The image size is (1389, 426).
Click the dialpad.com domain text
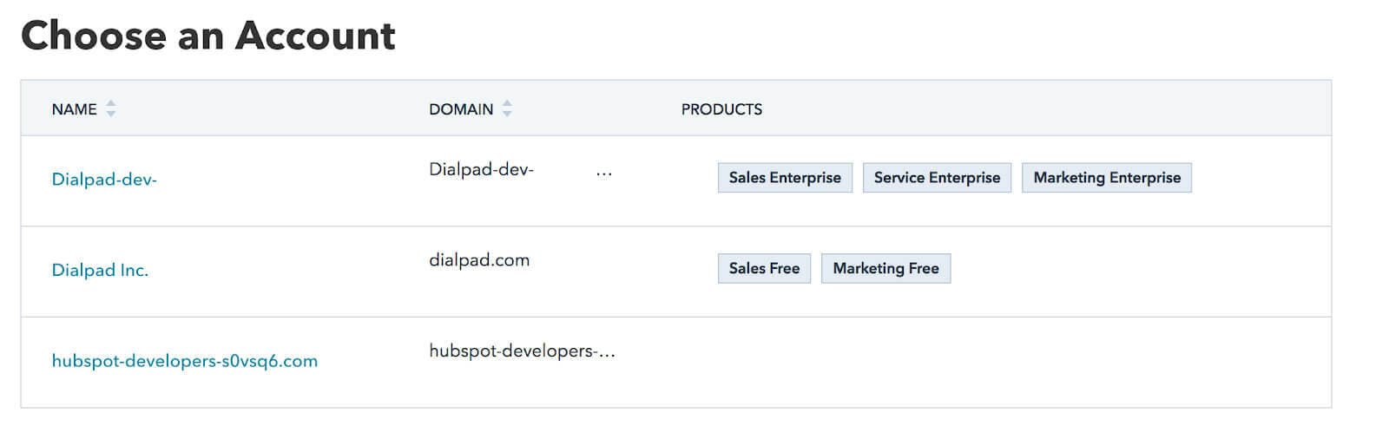pyautogui.click(x=479, y=260)
